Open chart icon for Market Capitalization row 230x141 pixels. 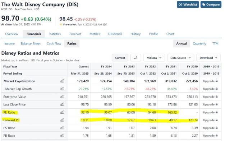(x=62, y=81)
